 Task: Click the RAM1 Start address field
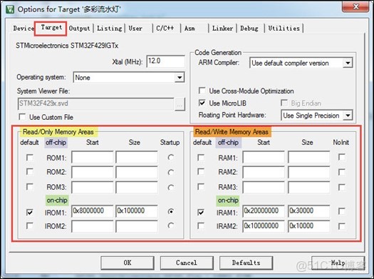point(264,158)
